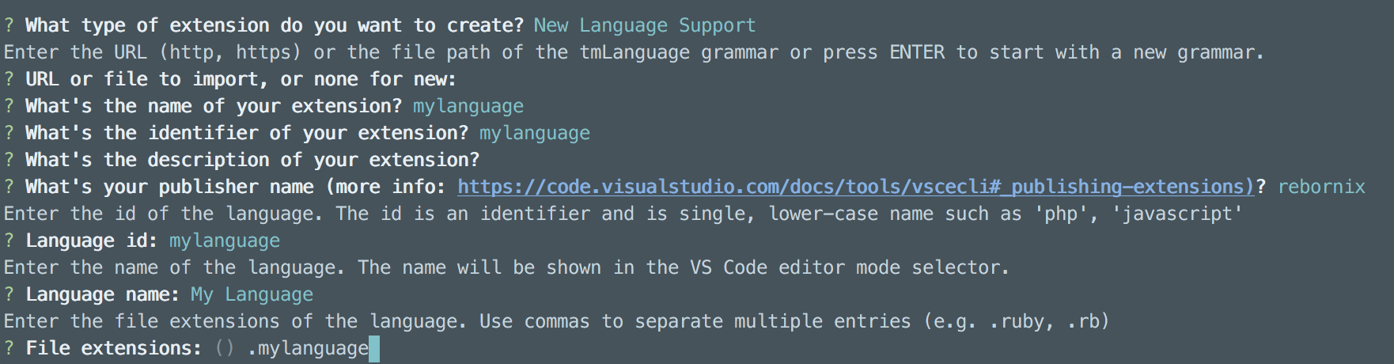This screenshot has height=364, width=1394.
Task: Click the question mark before "Language id"
Action: 9,241
